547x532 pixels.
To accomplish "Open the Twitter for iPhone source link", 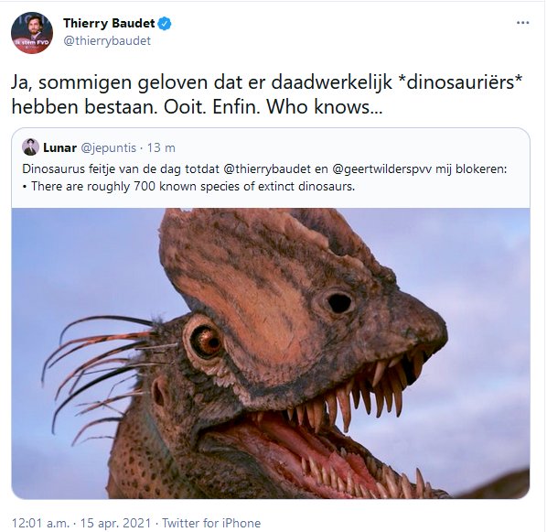I will [x=211, y=523].
